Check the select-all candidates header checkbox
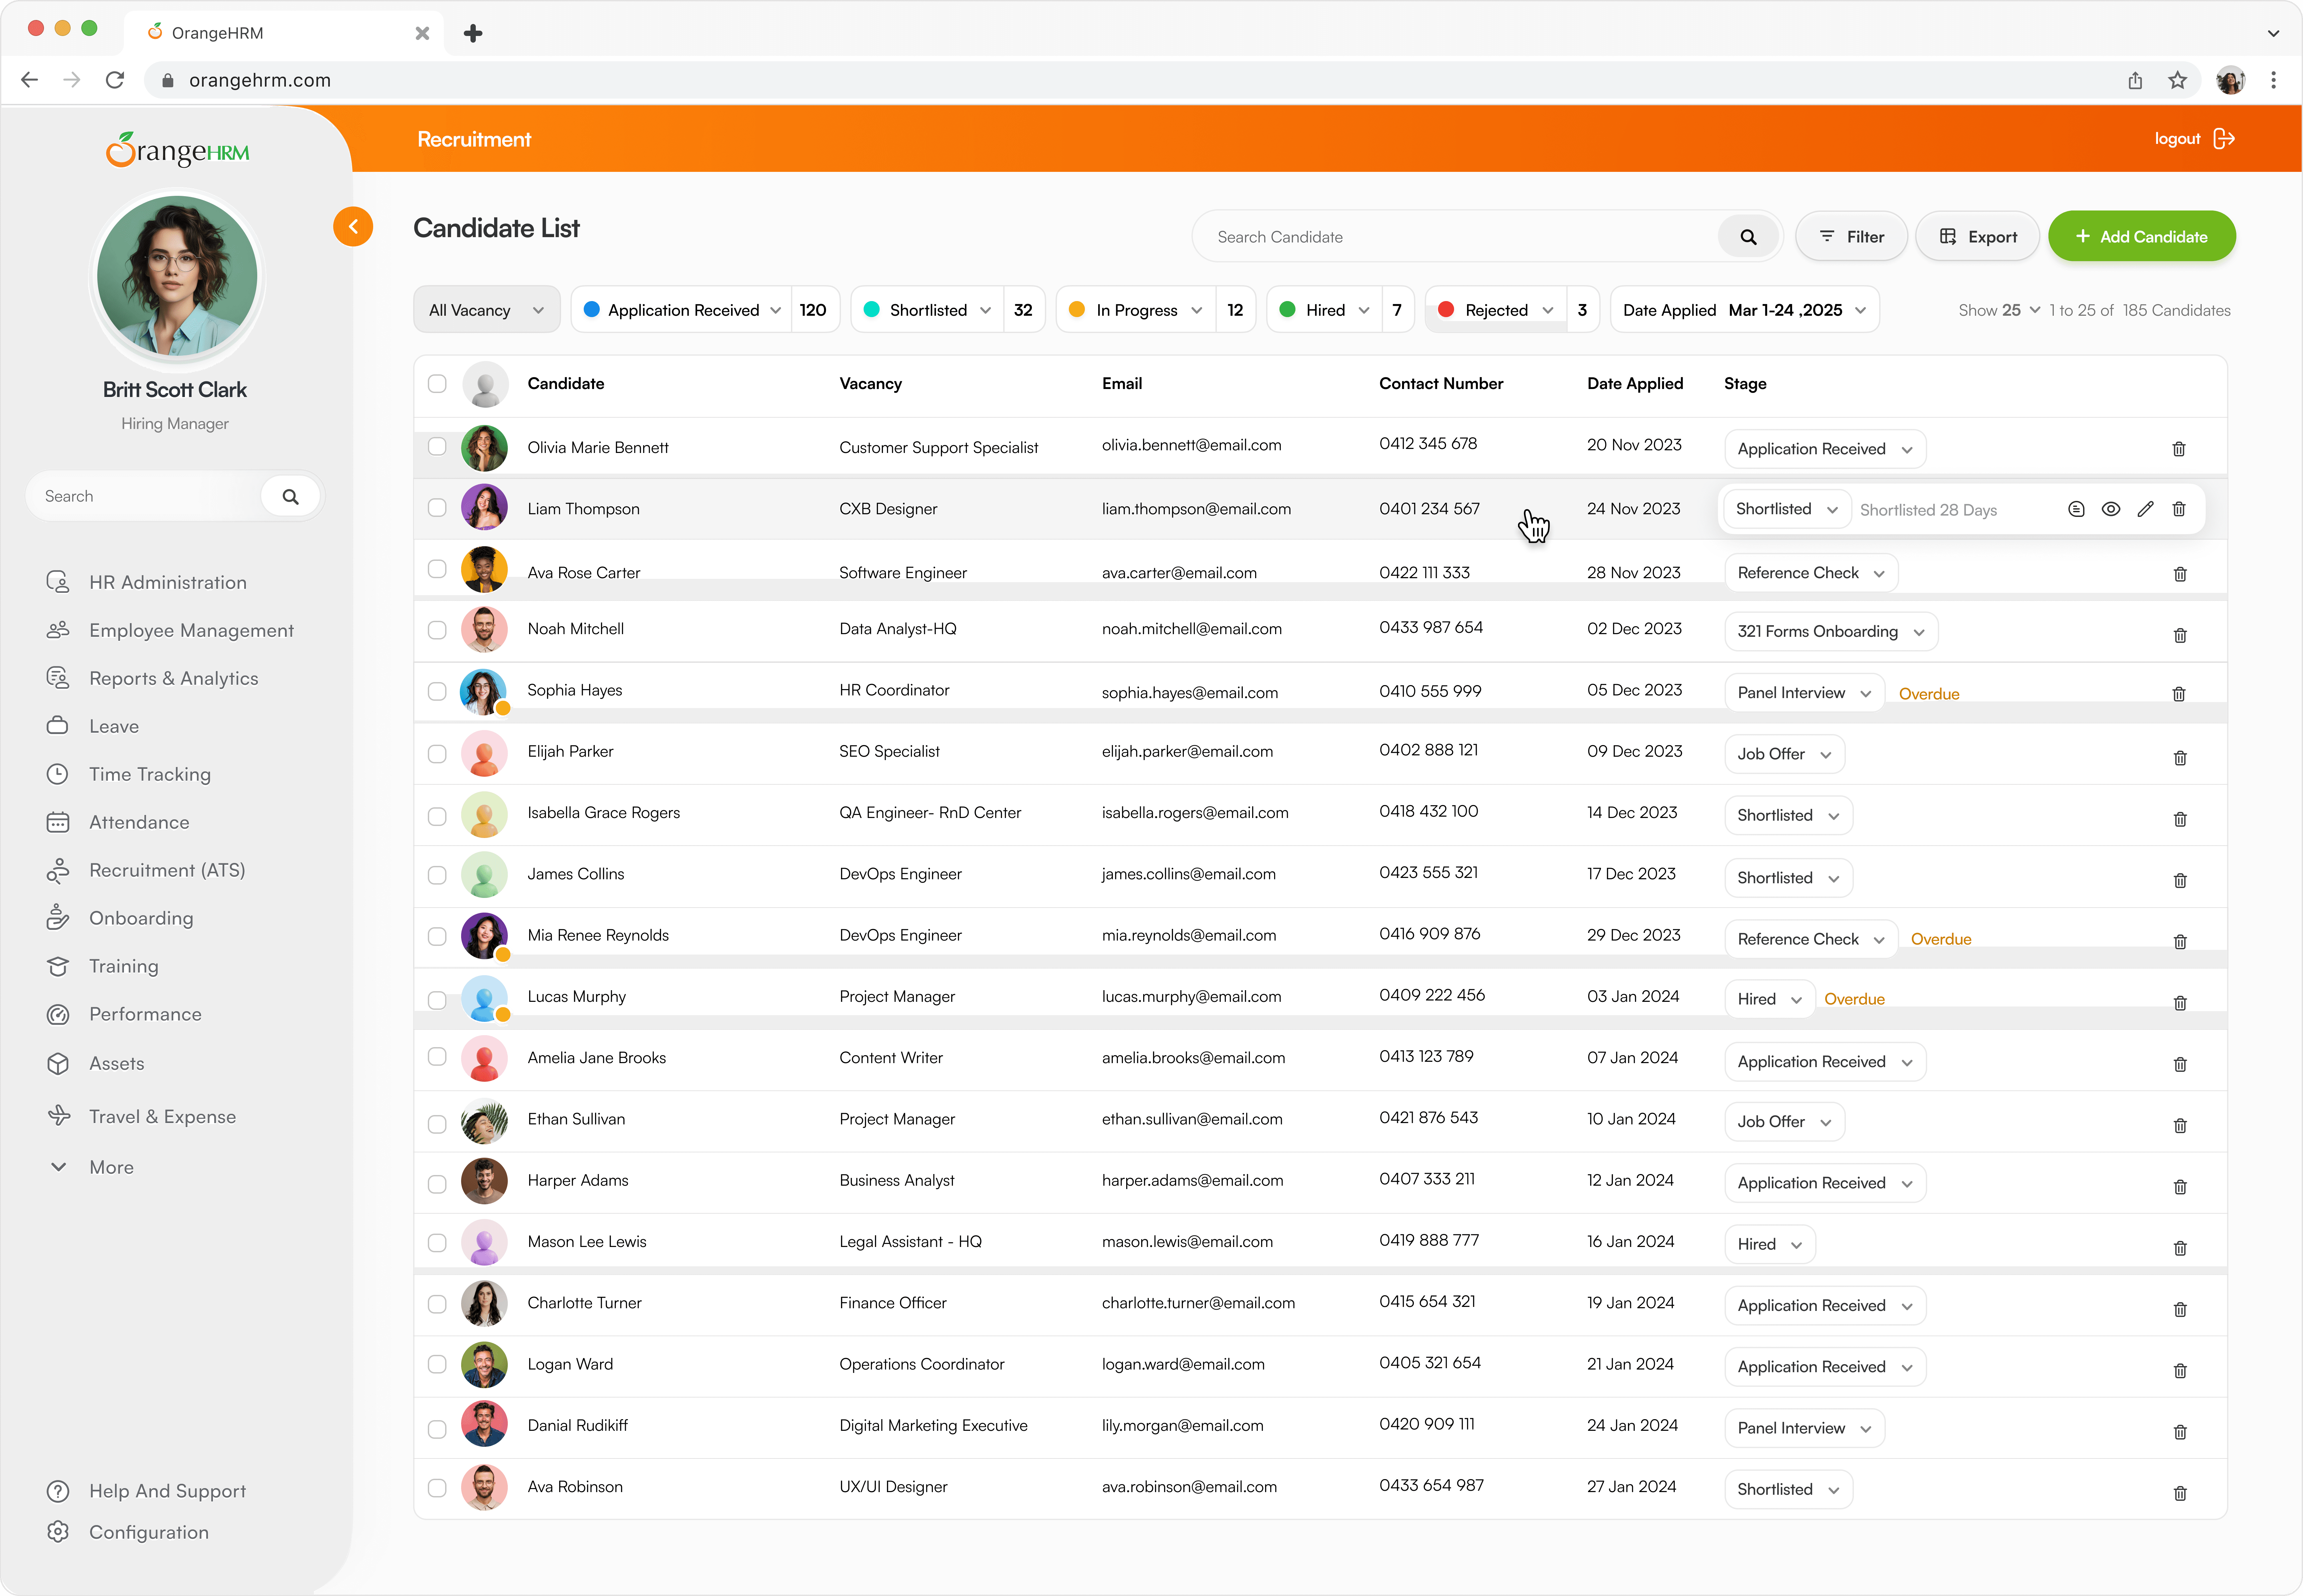Image resolution: width=2303 pixels, height=1596 pixels. point(437,384)
